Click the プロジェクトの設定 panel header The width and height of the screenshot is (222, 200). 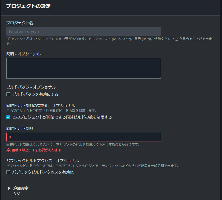coord(28,6)
